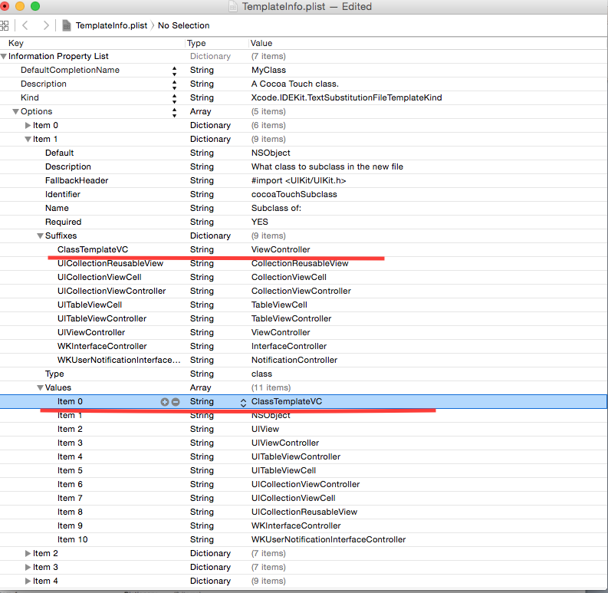
Task: Select the UITableViewController suffix key
Action: [x=102, y=318]
